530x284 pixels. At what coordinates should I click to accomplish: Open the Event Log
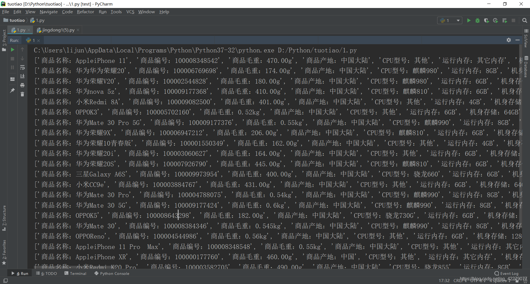[507, 274]
